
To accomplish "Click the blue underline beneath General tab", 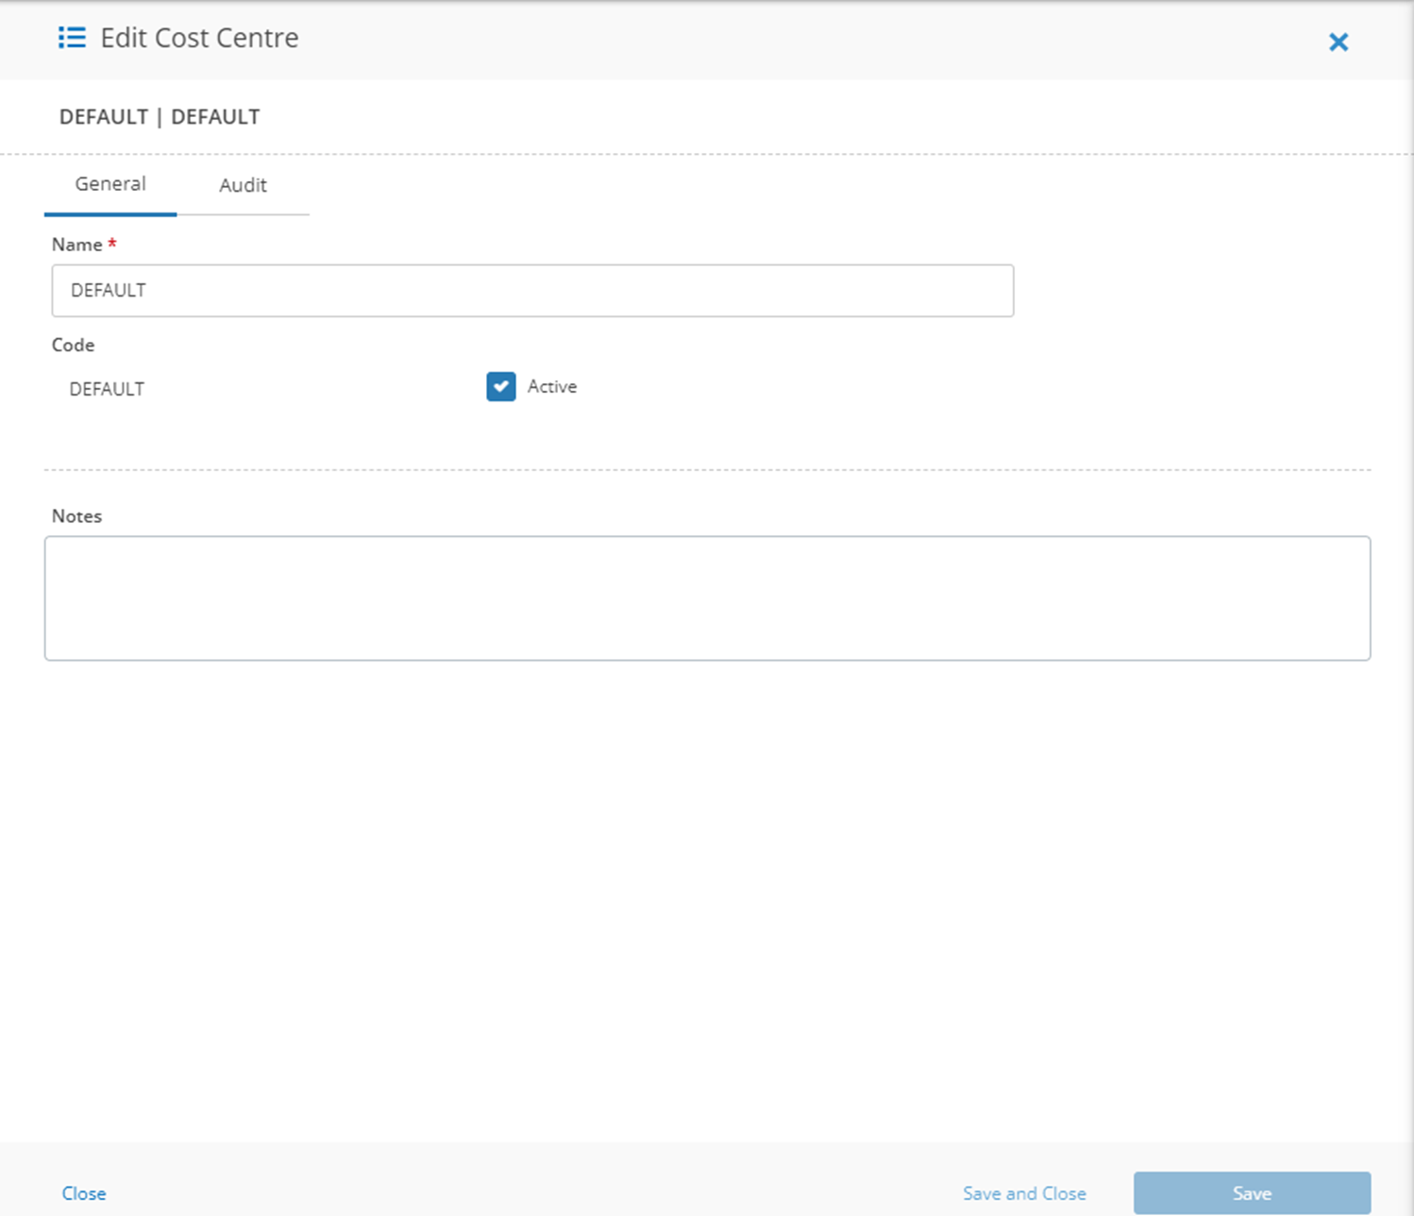I will [x=110, y=214].
